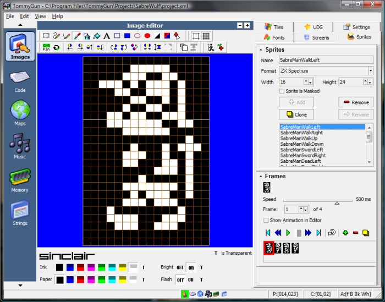Add a new frame with green plus
The width and height of the screenshot is (385, 302).
(x=345, y=233)
